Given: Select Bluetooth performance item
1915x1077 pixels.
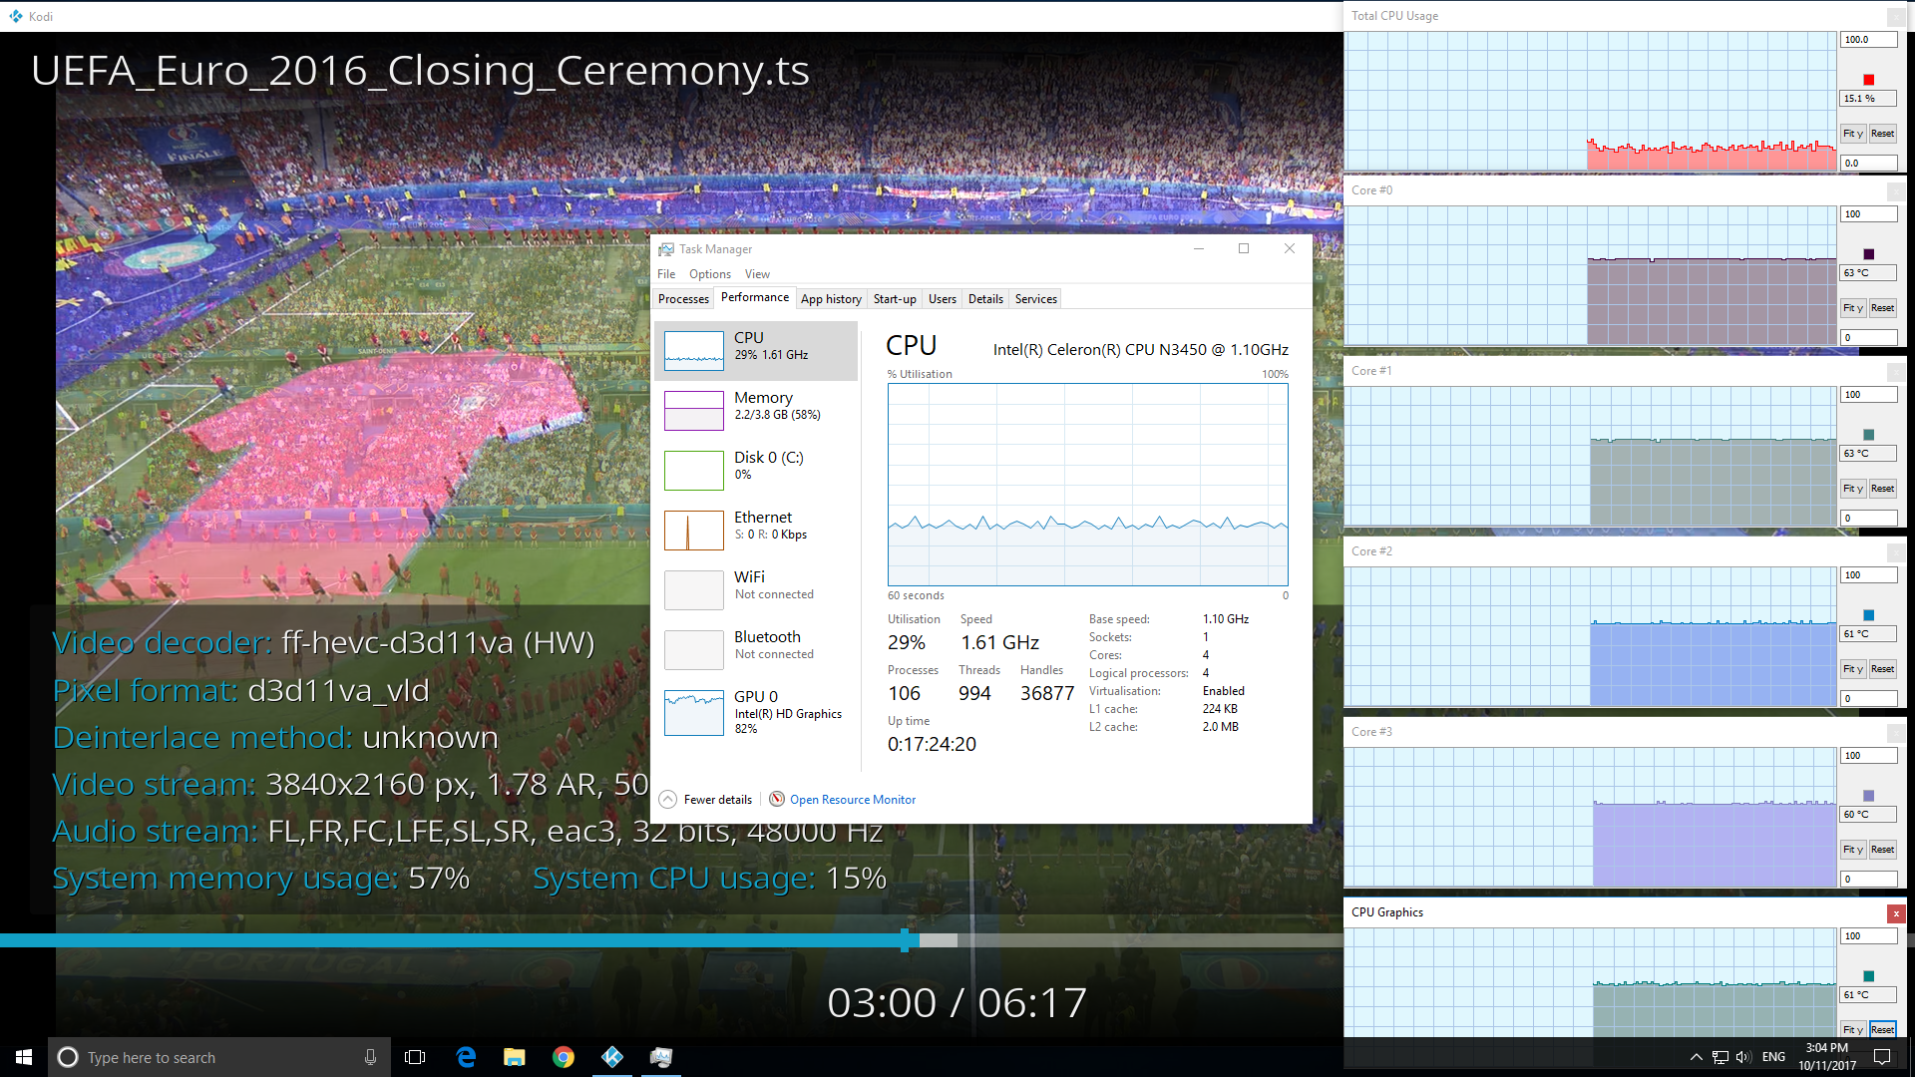Looking at the screenshot, I should point(756,650).
